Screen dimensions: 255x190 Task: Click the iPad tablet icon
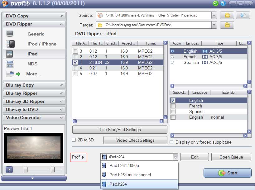[9, 54]
